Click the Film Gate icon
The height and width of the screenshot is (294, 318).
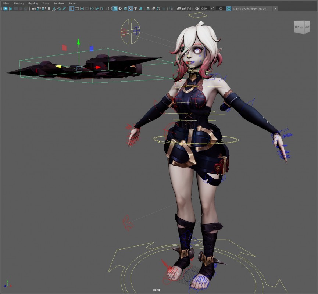click(x=77, y=8)
